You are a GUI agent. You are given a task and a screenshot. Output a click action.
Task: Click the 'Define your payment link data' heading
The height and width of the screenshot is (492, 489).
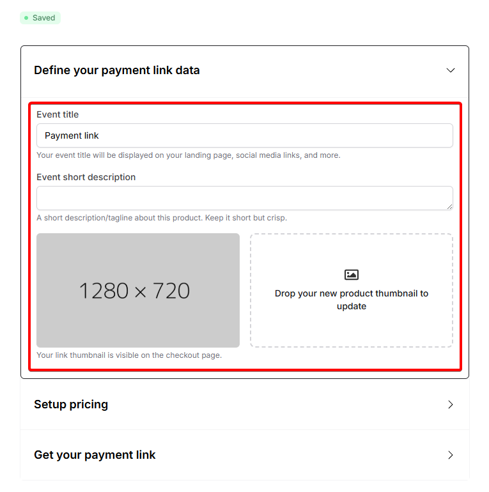(117, 70)
